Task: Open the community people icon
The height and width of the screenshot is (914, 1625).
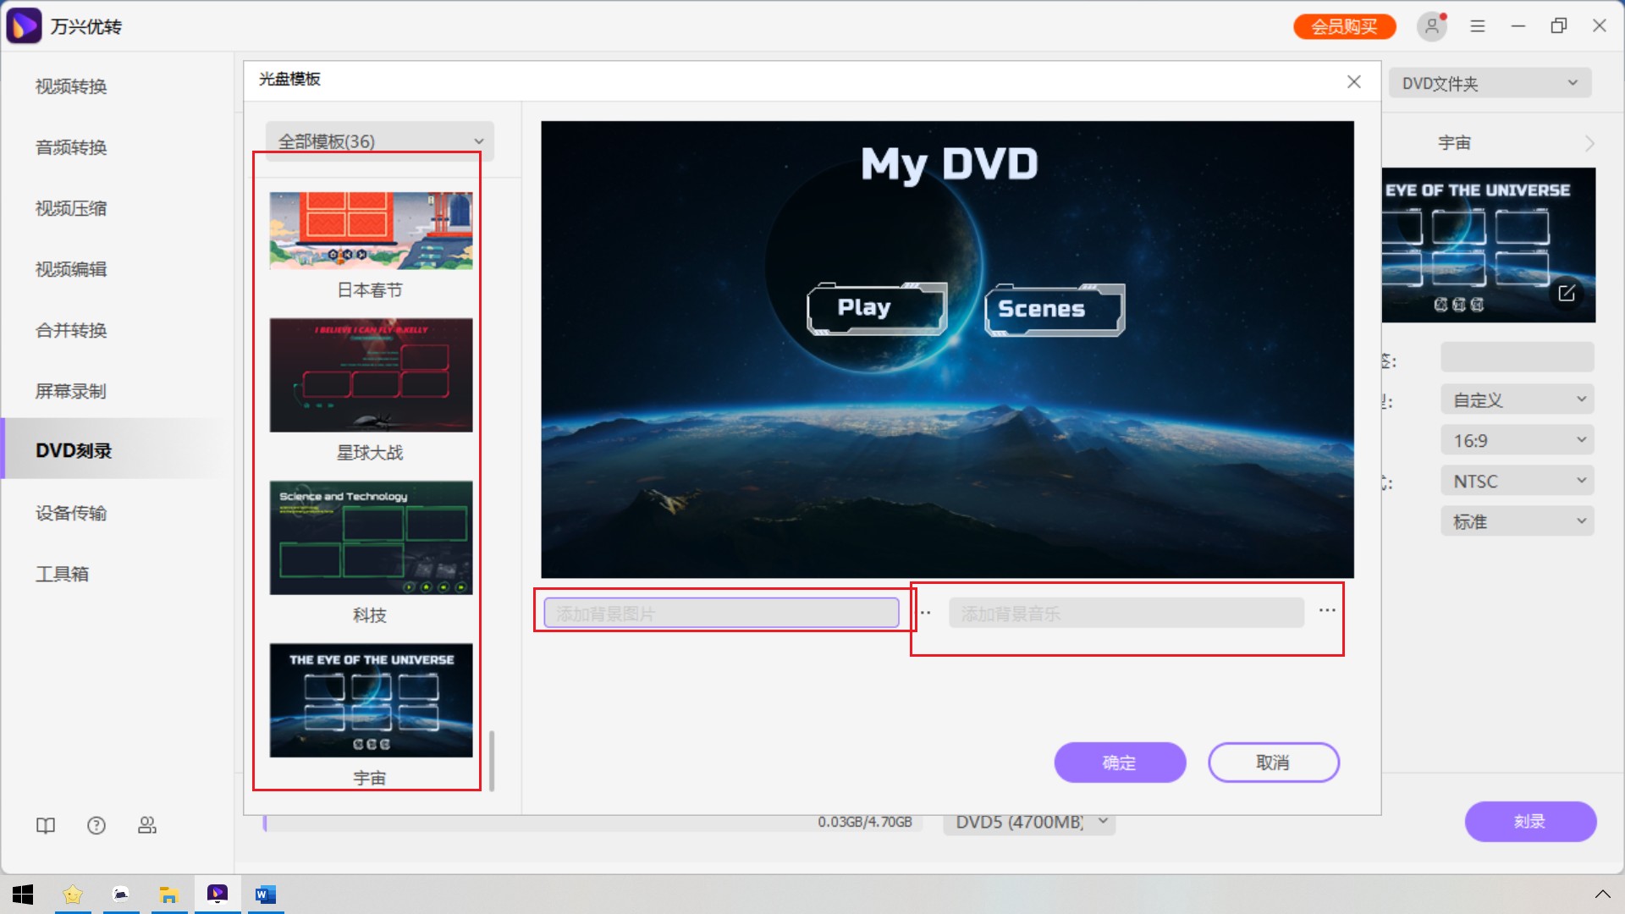Action: [147, 825]
